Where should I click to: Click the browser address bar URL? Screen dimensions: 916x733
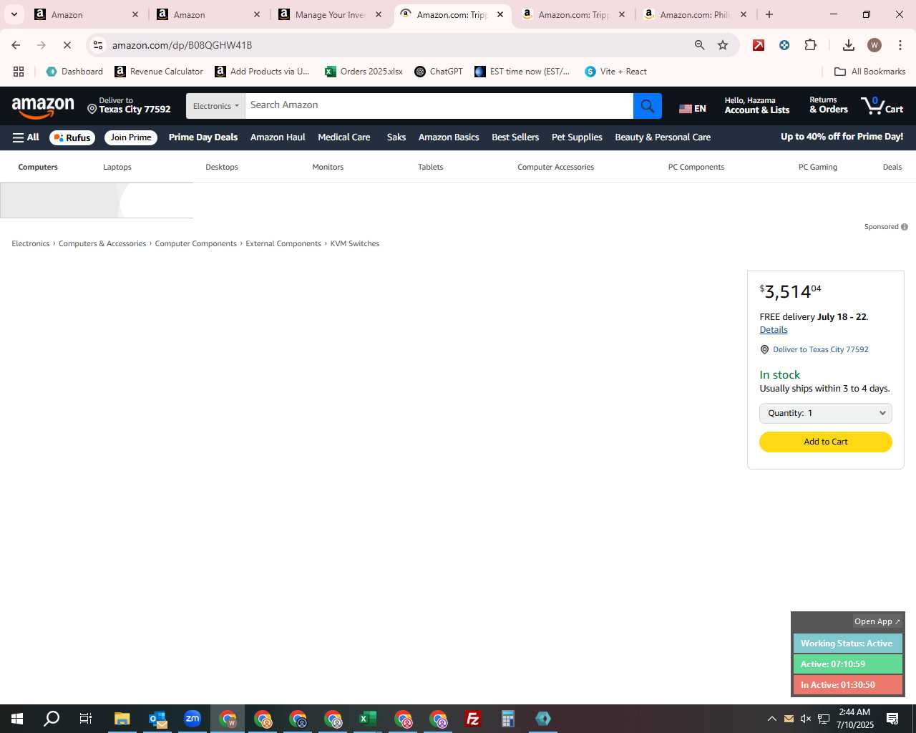(x=182, y=45)
